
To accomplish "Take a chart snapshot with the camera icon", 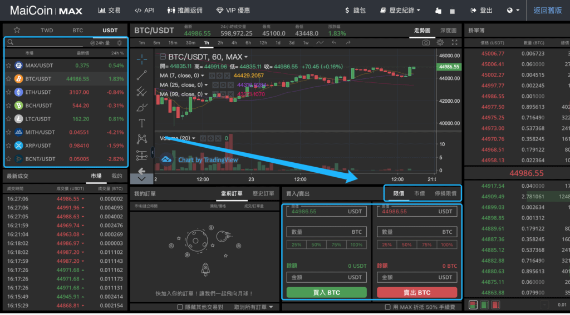I will point(426,43).
